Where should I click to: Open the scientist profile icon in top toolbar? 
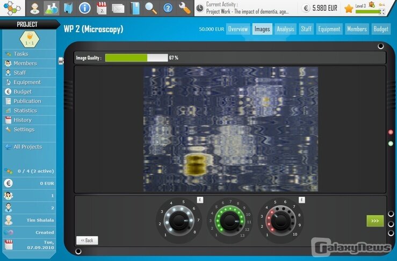[35, 8]
